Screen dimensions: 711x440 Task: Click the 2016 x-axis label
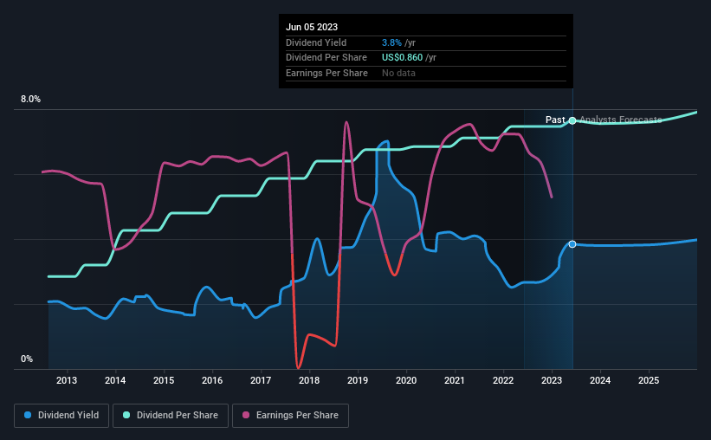pos(212,380)
